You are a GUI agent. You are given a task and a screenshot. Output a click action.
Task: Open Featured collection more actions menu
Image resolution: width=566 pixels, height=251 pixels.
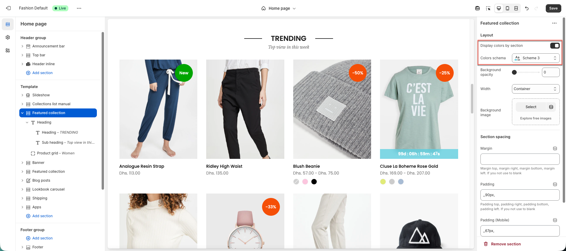554,23
